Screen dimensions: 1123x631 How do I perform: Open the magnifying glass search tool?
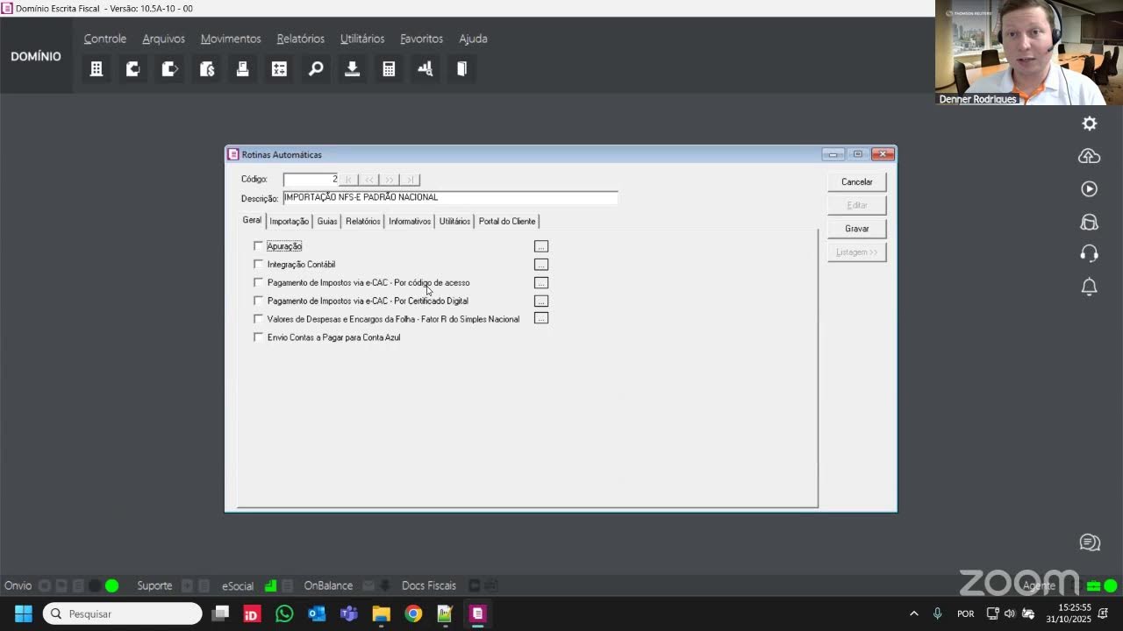316,68
